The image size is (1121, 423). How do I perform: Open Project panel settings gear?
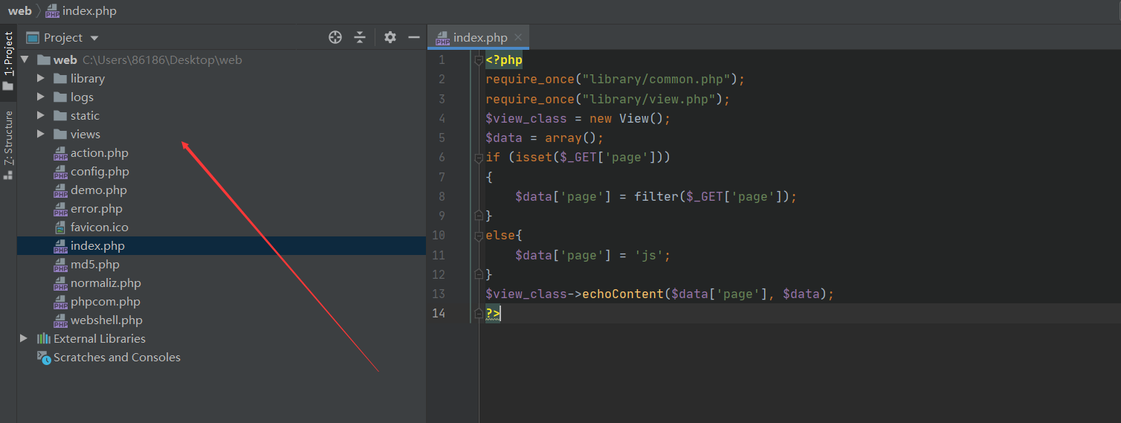tap(390, 37)
